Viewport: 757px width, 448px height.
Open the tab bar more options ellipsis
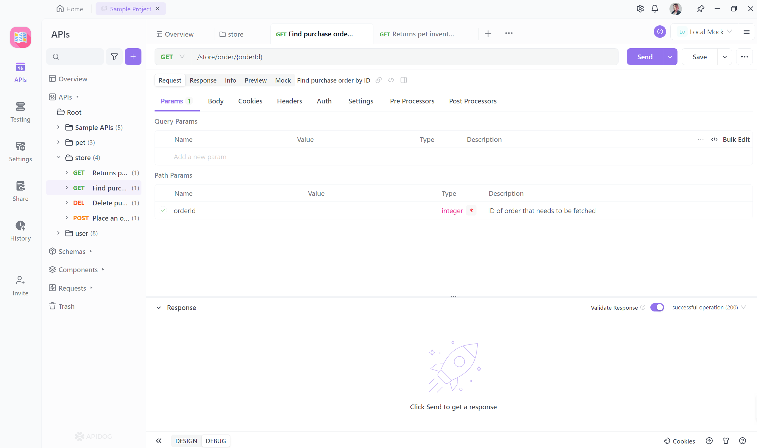pos(509,33)
